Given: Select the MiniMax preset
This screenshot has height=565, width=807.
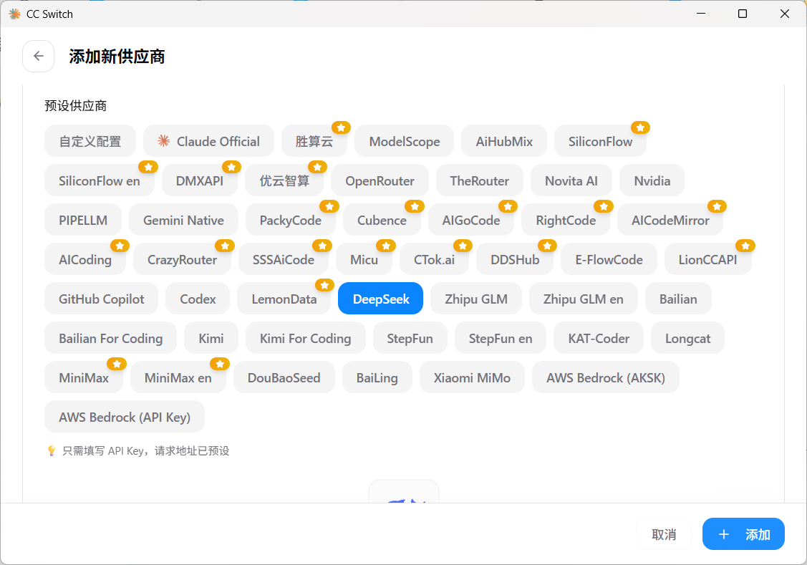Looking at the screenshot, I should click(83, 377).
